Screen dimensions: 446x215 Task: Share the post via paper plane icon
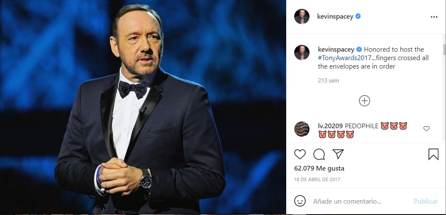[x=338, y=154]
